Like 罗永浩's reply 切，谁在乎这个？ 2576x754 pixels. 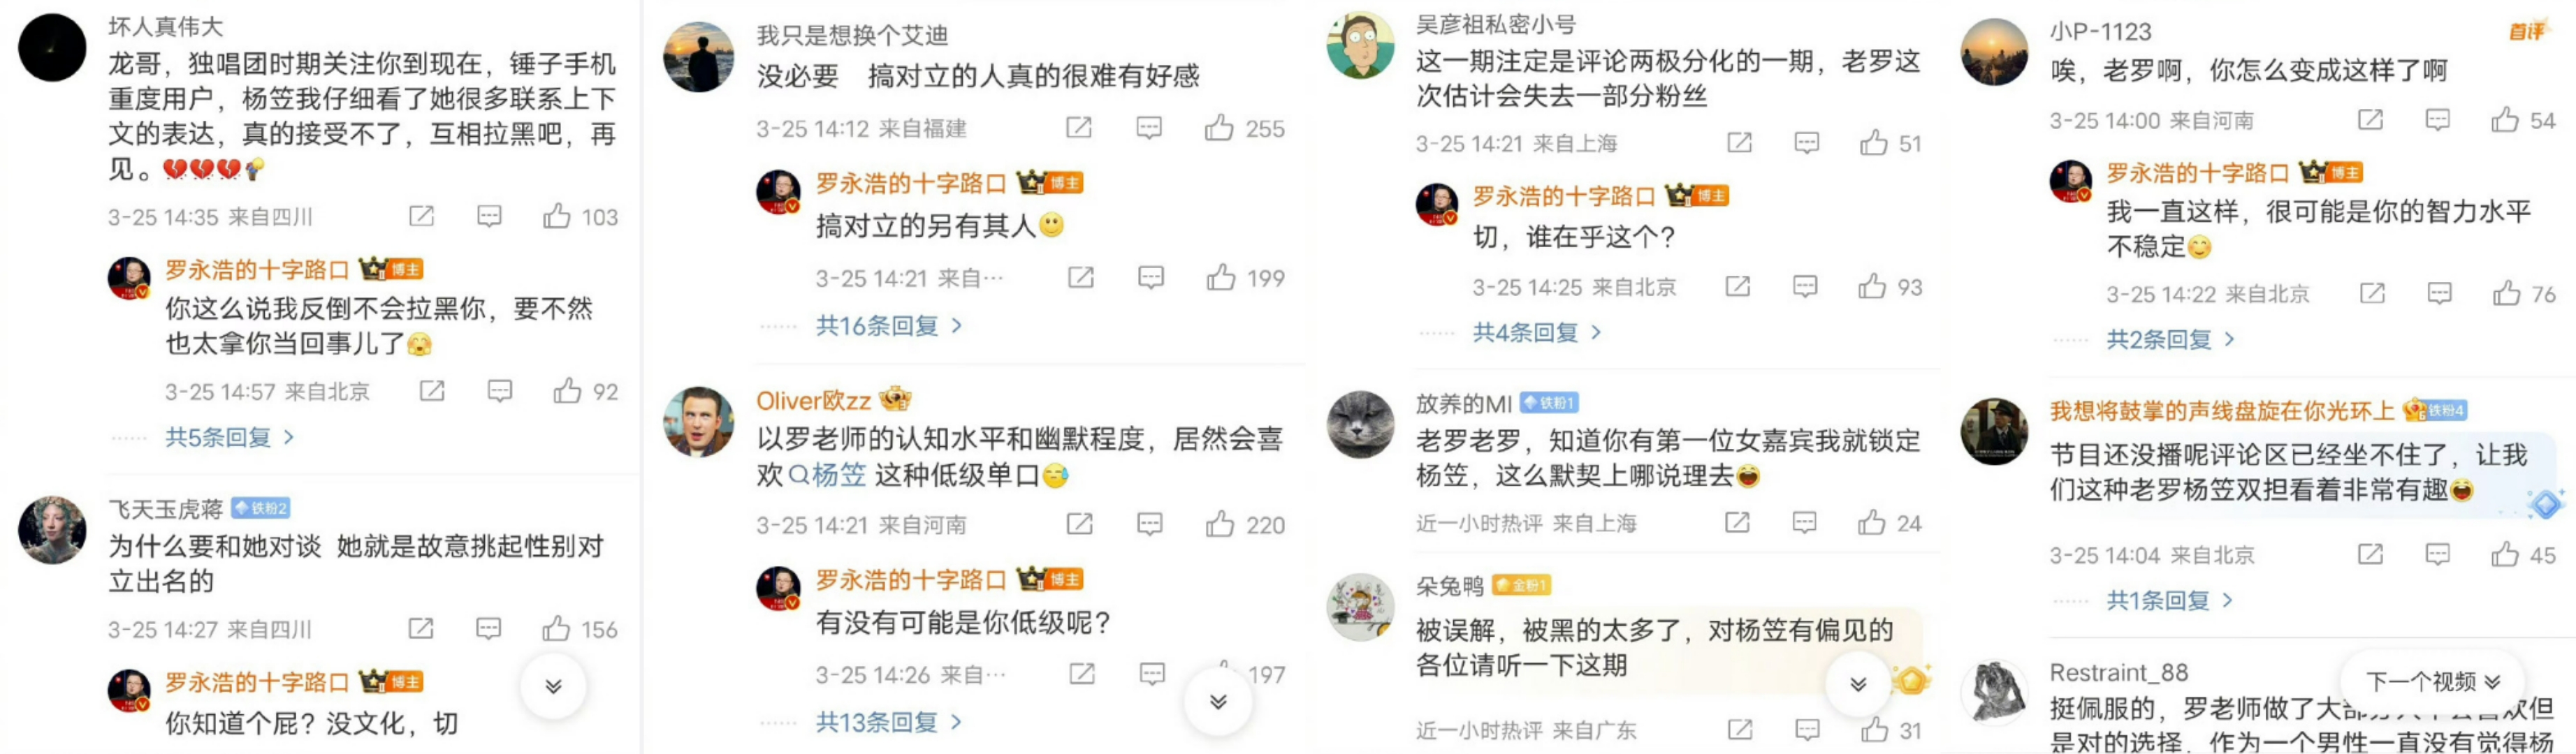1872,287
